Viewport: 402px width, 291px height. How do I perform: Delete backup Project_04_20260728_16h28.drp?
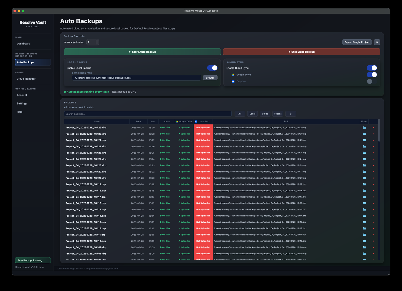tap(373, 134)
